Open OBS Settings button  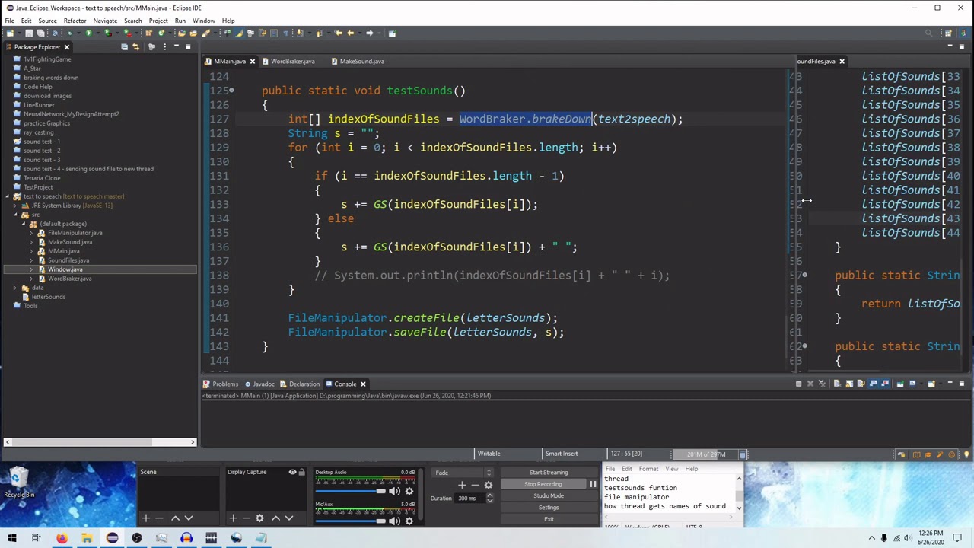(x=549, y=508)
